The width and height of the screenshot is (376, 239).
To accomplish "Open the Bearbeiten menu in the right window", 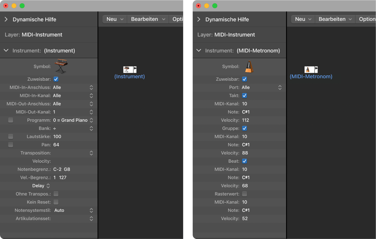I will [335, 19].
